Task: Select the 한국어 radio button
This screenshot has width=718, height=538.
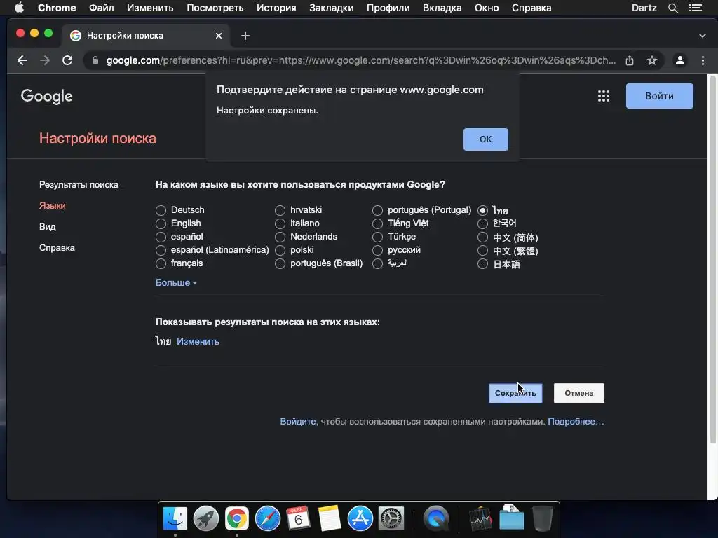Action: point(482,223)
